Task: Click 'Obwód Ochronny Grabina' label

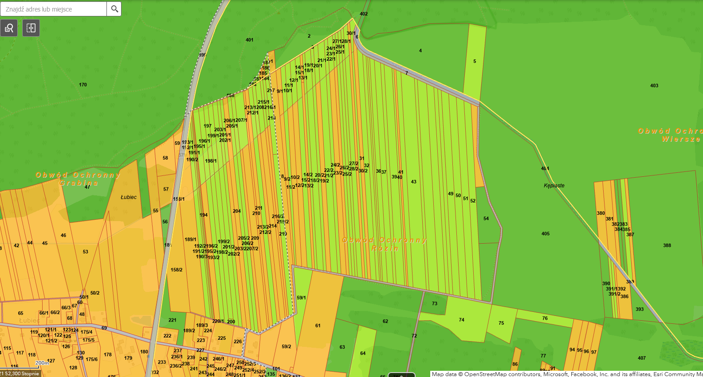Action: click(x=78, y=179)
